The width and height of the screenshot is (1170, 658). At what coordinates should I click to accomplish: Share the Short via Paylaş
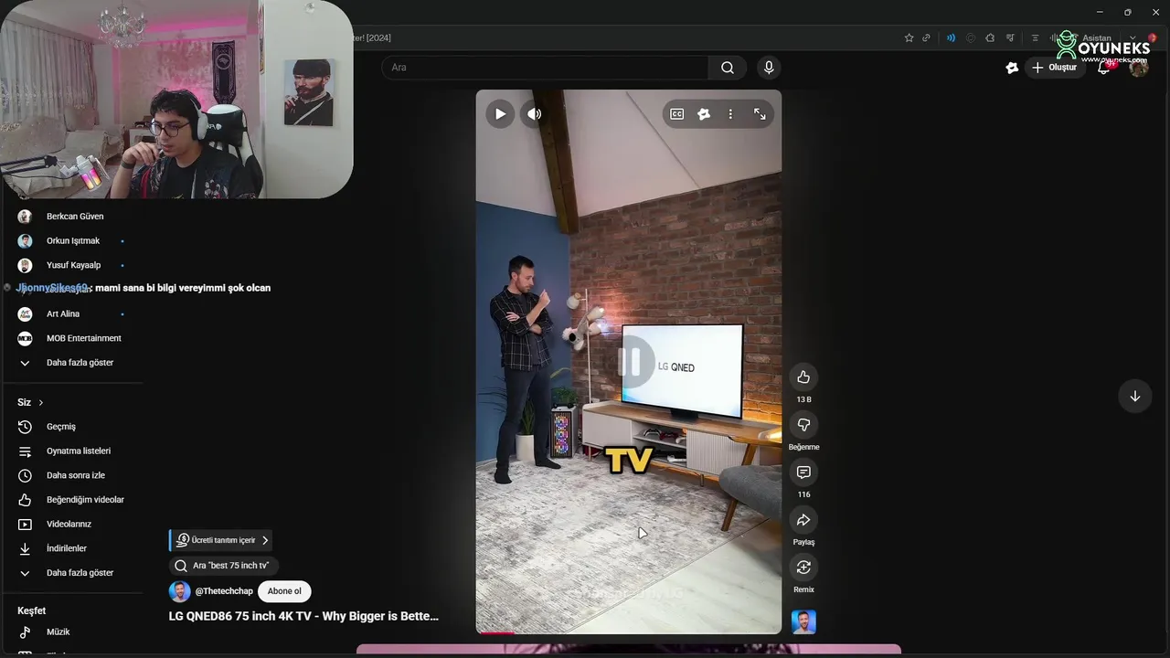tap(803, 519)
